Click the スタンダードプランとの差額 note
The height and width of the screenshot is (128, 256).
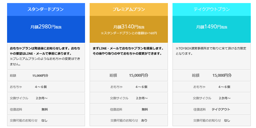click(129, 33)
